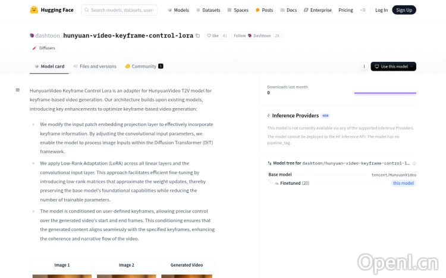Open the Posts section

[264, 10]
